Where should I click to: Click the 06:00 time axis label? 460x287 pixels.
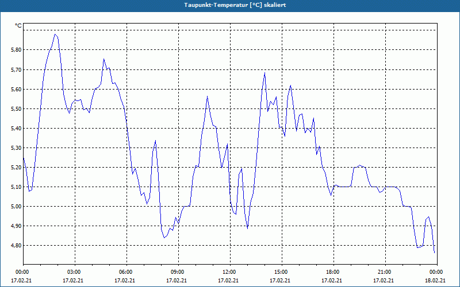[x=126, y=272]
